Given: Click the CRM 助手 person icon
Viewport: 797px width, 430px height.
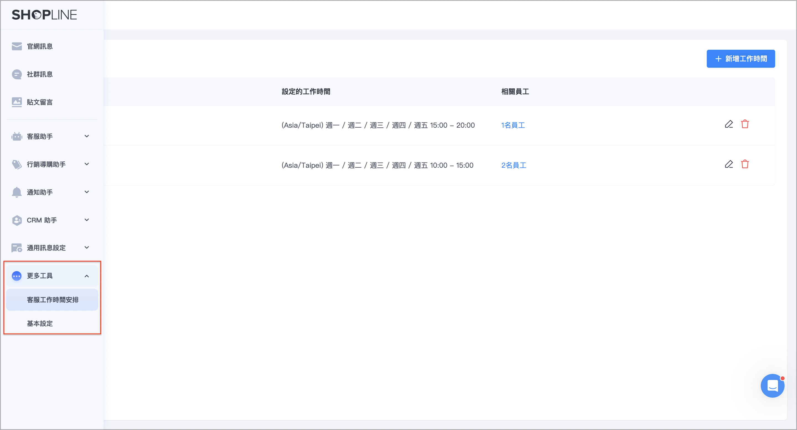Looking at the screenshot, I should pyautogui.click(x=17, y=220).
